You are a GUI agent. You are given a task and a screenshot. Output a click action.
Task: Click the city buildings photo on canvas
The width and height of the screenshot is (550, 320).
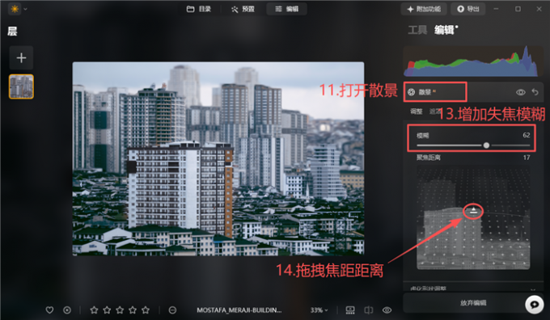coord(218,158)
